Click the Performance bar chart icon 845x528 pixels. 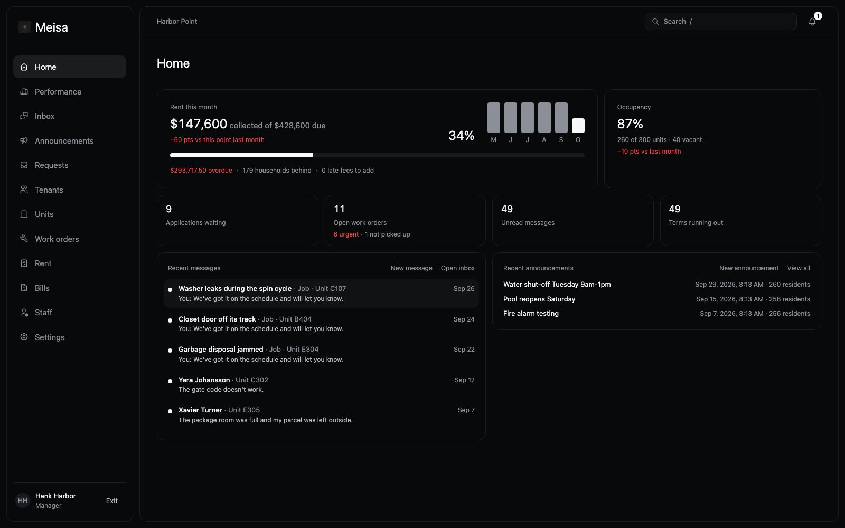[x=24, y=91]
